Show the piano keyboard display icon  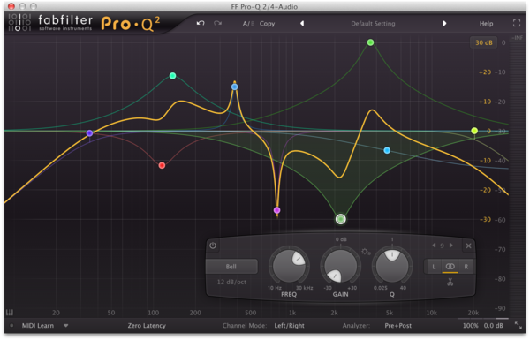pos(10,313)
